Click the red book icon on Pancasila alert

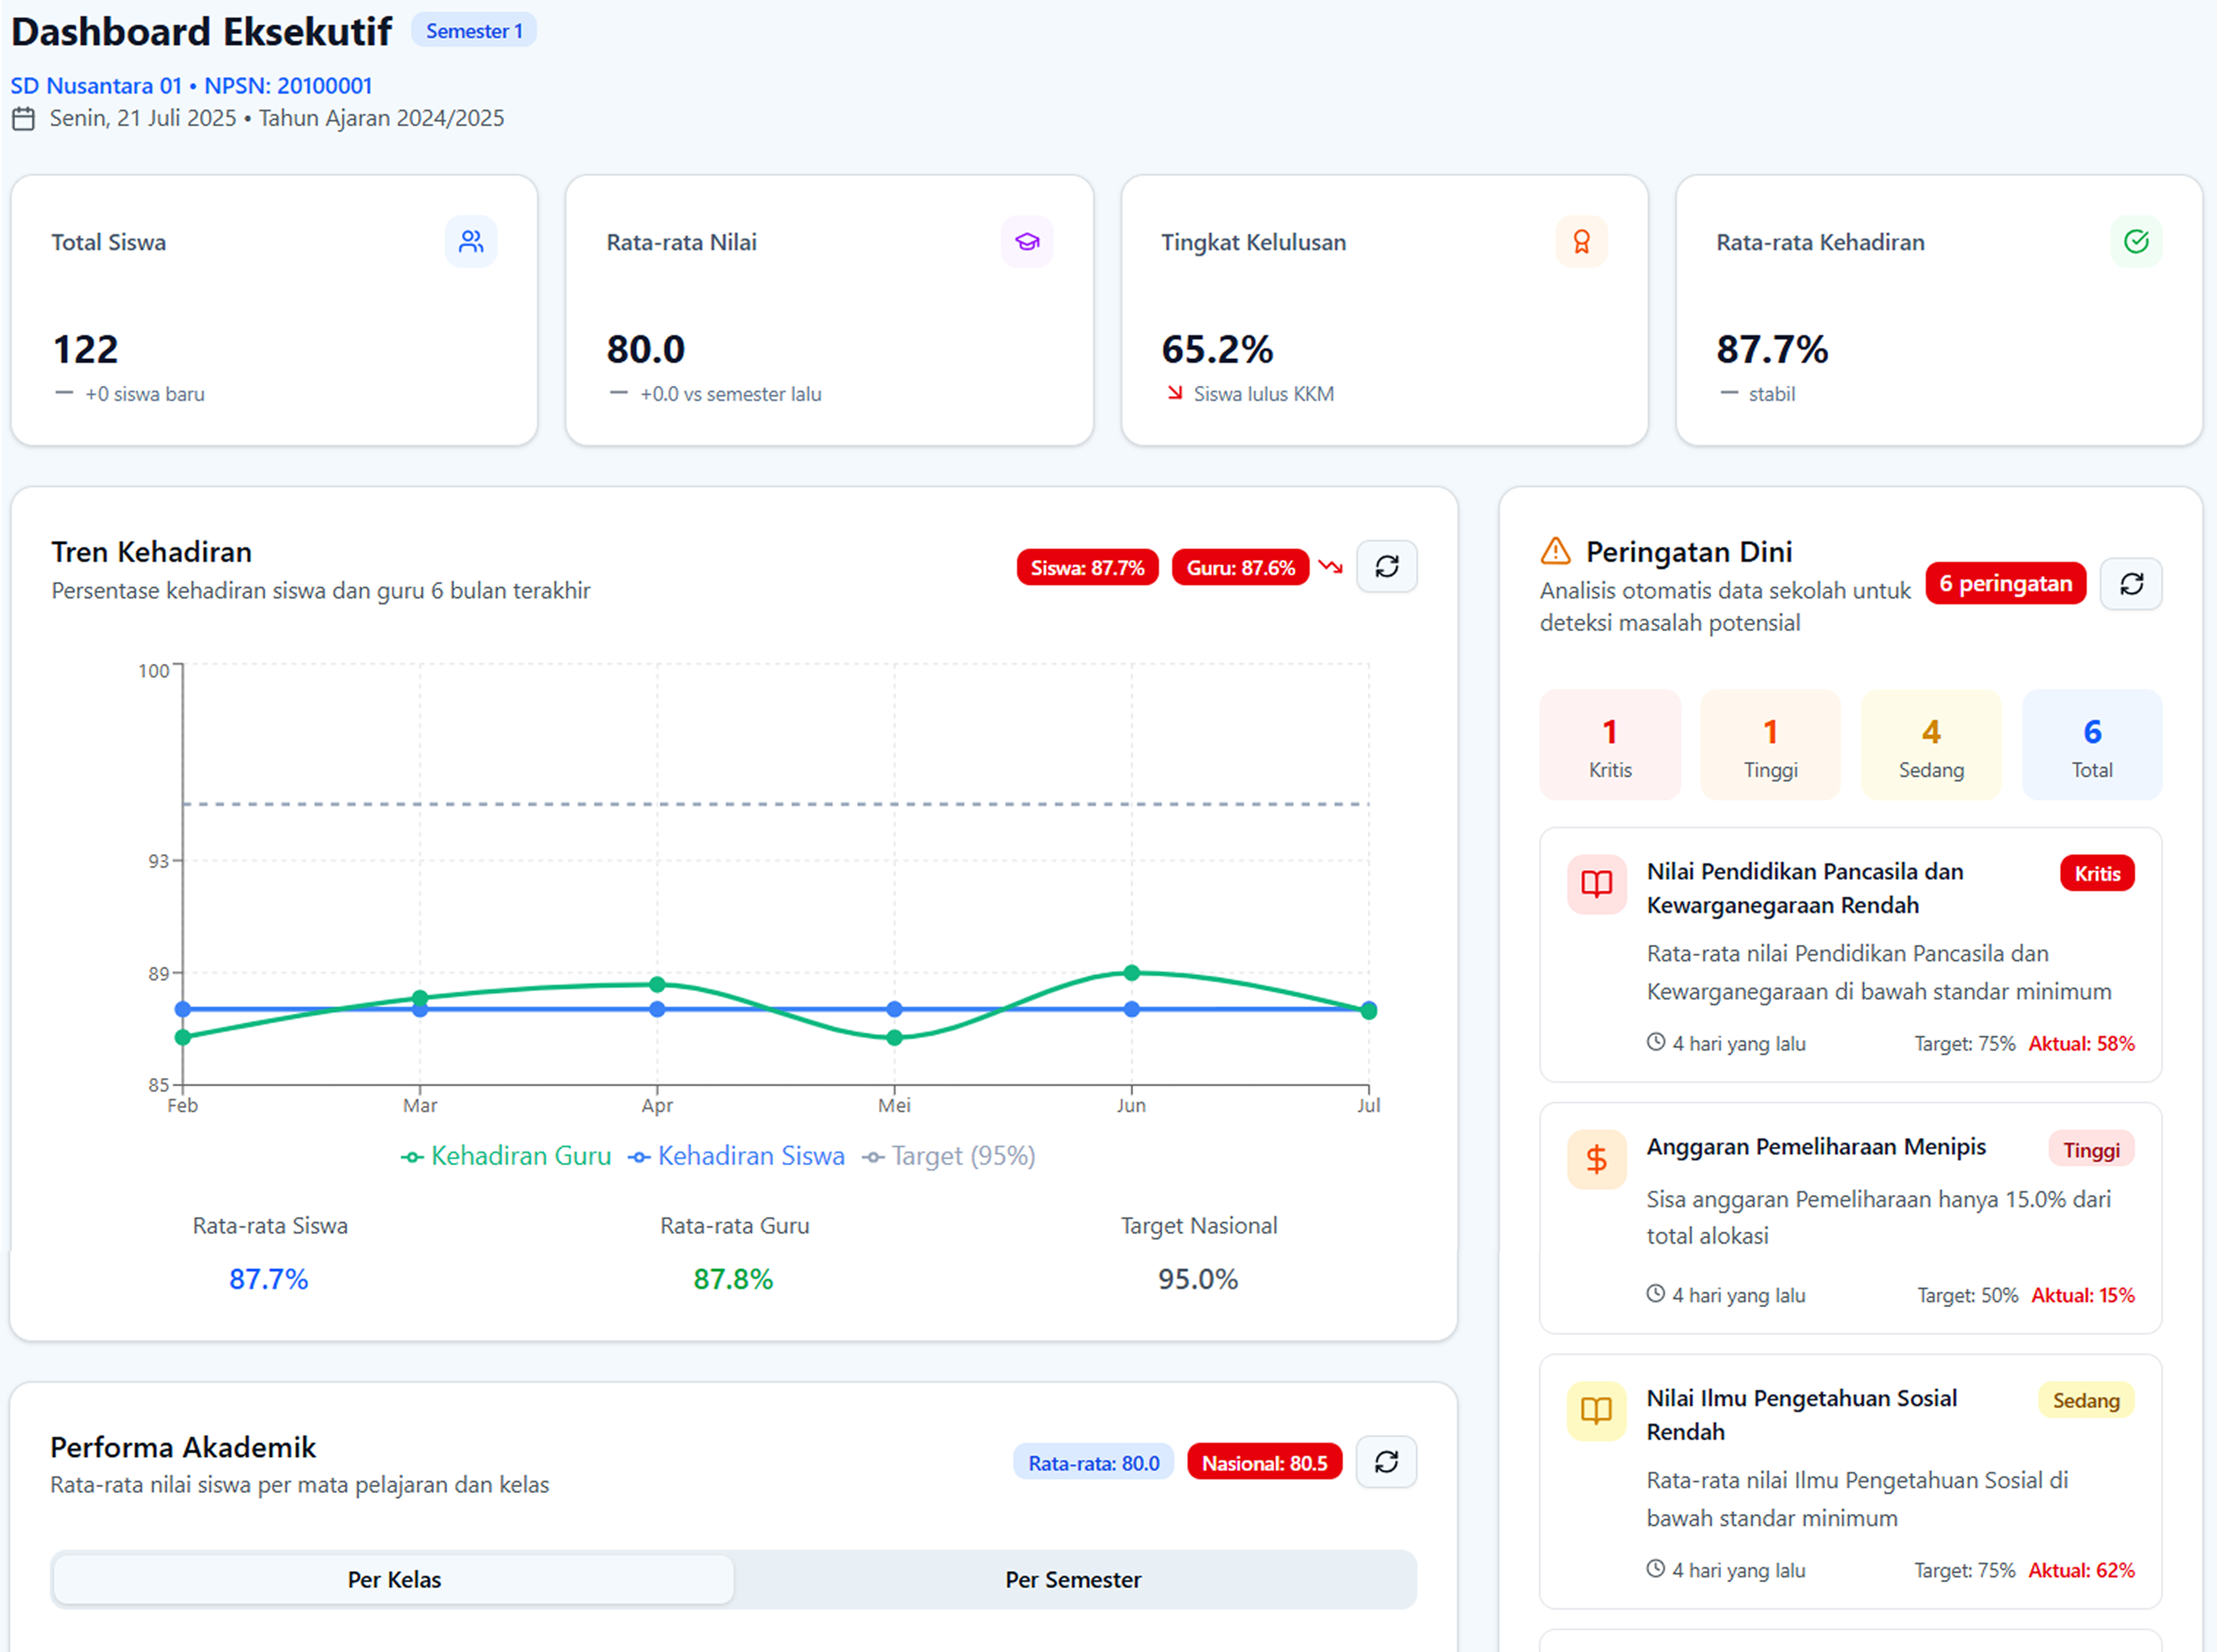point(1596,884)
